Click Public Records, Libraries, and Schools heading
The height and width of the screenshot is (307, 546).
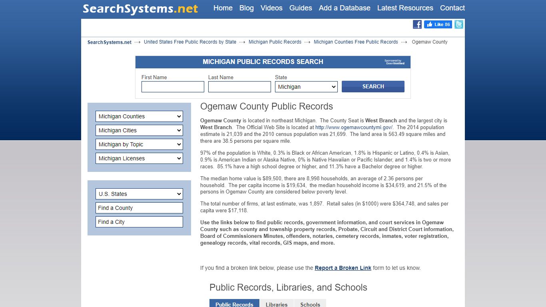tap(288, 287)
